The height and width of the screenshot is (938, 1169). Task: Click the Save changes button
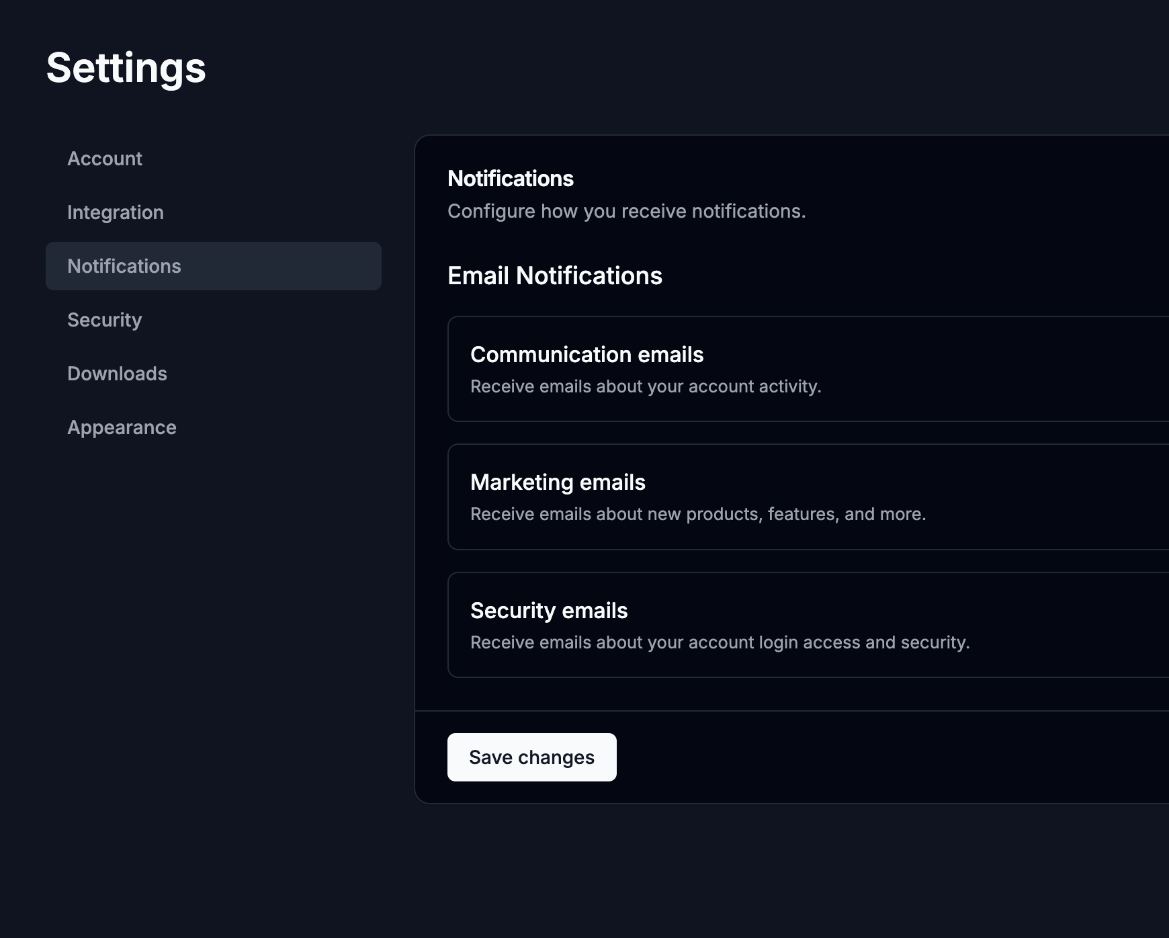click(x=531, y=757)
